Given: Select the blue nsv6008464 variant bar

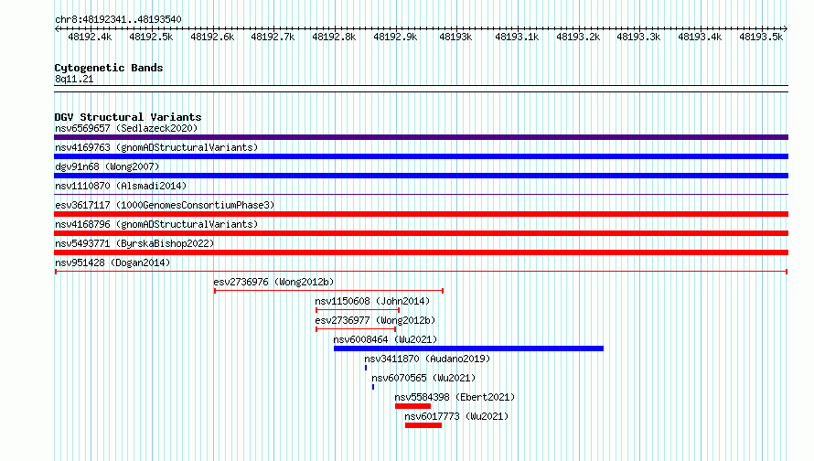Looking at the screenshot, I should click(x=469, y=348).
